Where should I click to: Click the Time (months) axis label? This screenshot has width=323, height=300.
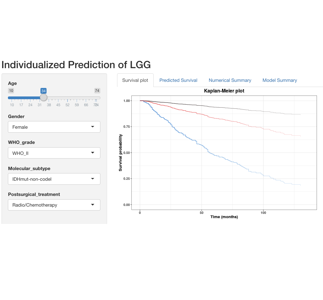coord(224,217)
